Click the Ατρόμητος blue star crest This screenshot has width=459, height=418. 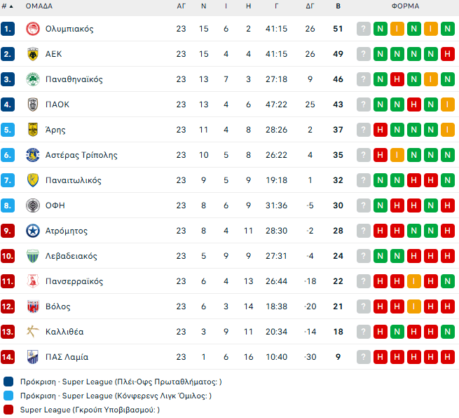[x=32, y=231]
